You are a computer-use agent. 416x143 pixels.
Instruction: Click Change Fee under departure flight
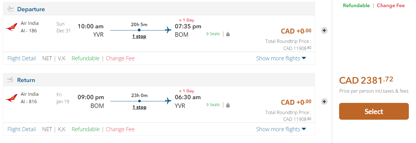[x=120, y=58]
